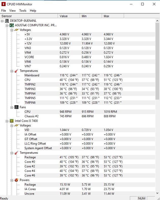Collapse the DESKTOP-9UEN4NL root node

(2, 21)
